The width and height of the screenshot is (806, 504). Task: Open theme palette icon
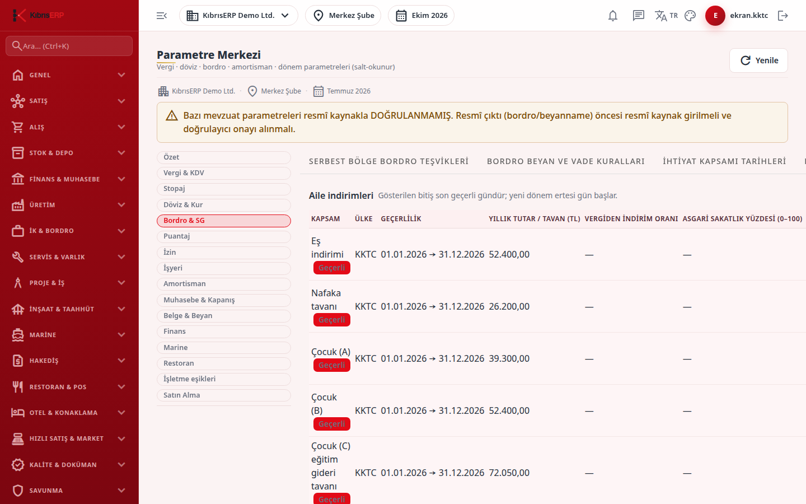tap(690, 16)
